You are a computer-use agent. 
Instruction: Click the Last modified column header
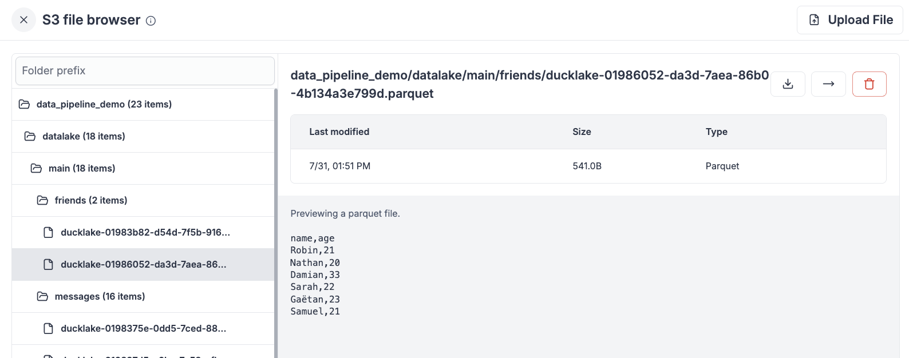point(339,132)
